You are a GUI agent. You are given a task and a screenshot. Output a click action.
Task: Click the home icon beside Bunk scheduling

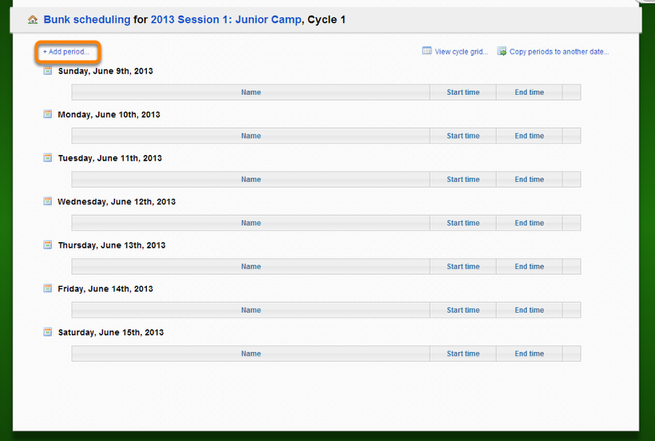(x=33, y=20)
